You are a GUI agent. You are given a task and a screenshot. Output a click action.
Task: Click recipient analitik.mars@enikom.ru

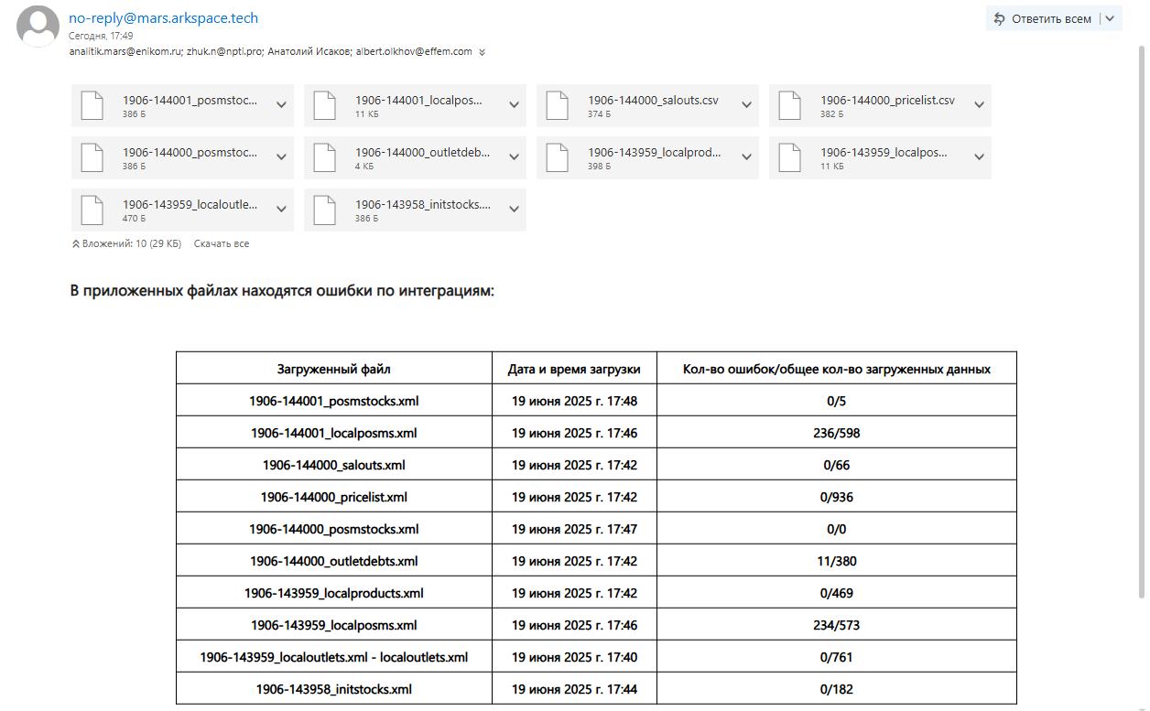click(x=125, y=51)
